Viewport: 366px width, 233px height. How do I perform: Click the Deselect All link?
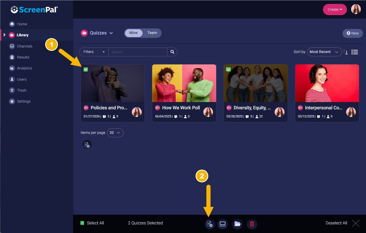tap(336, 223)
